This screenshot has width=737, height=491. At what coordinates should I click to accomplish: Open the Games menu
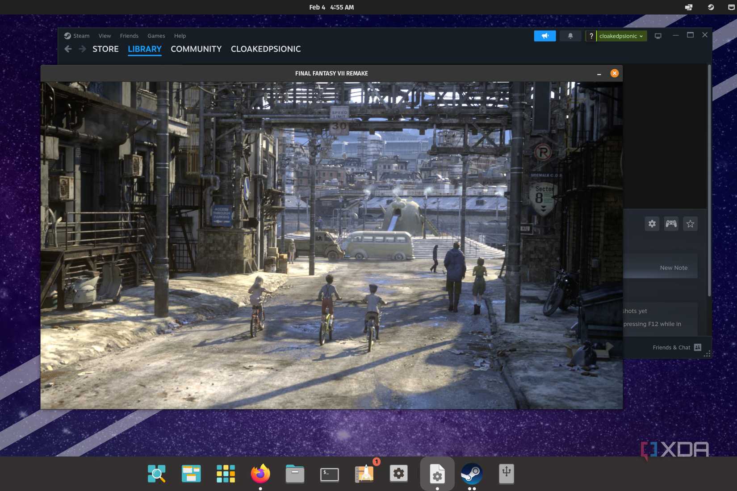[156, 36]
